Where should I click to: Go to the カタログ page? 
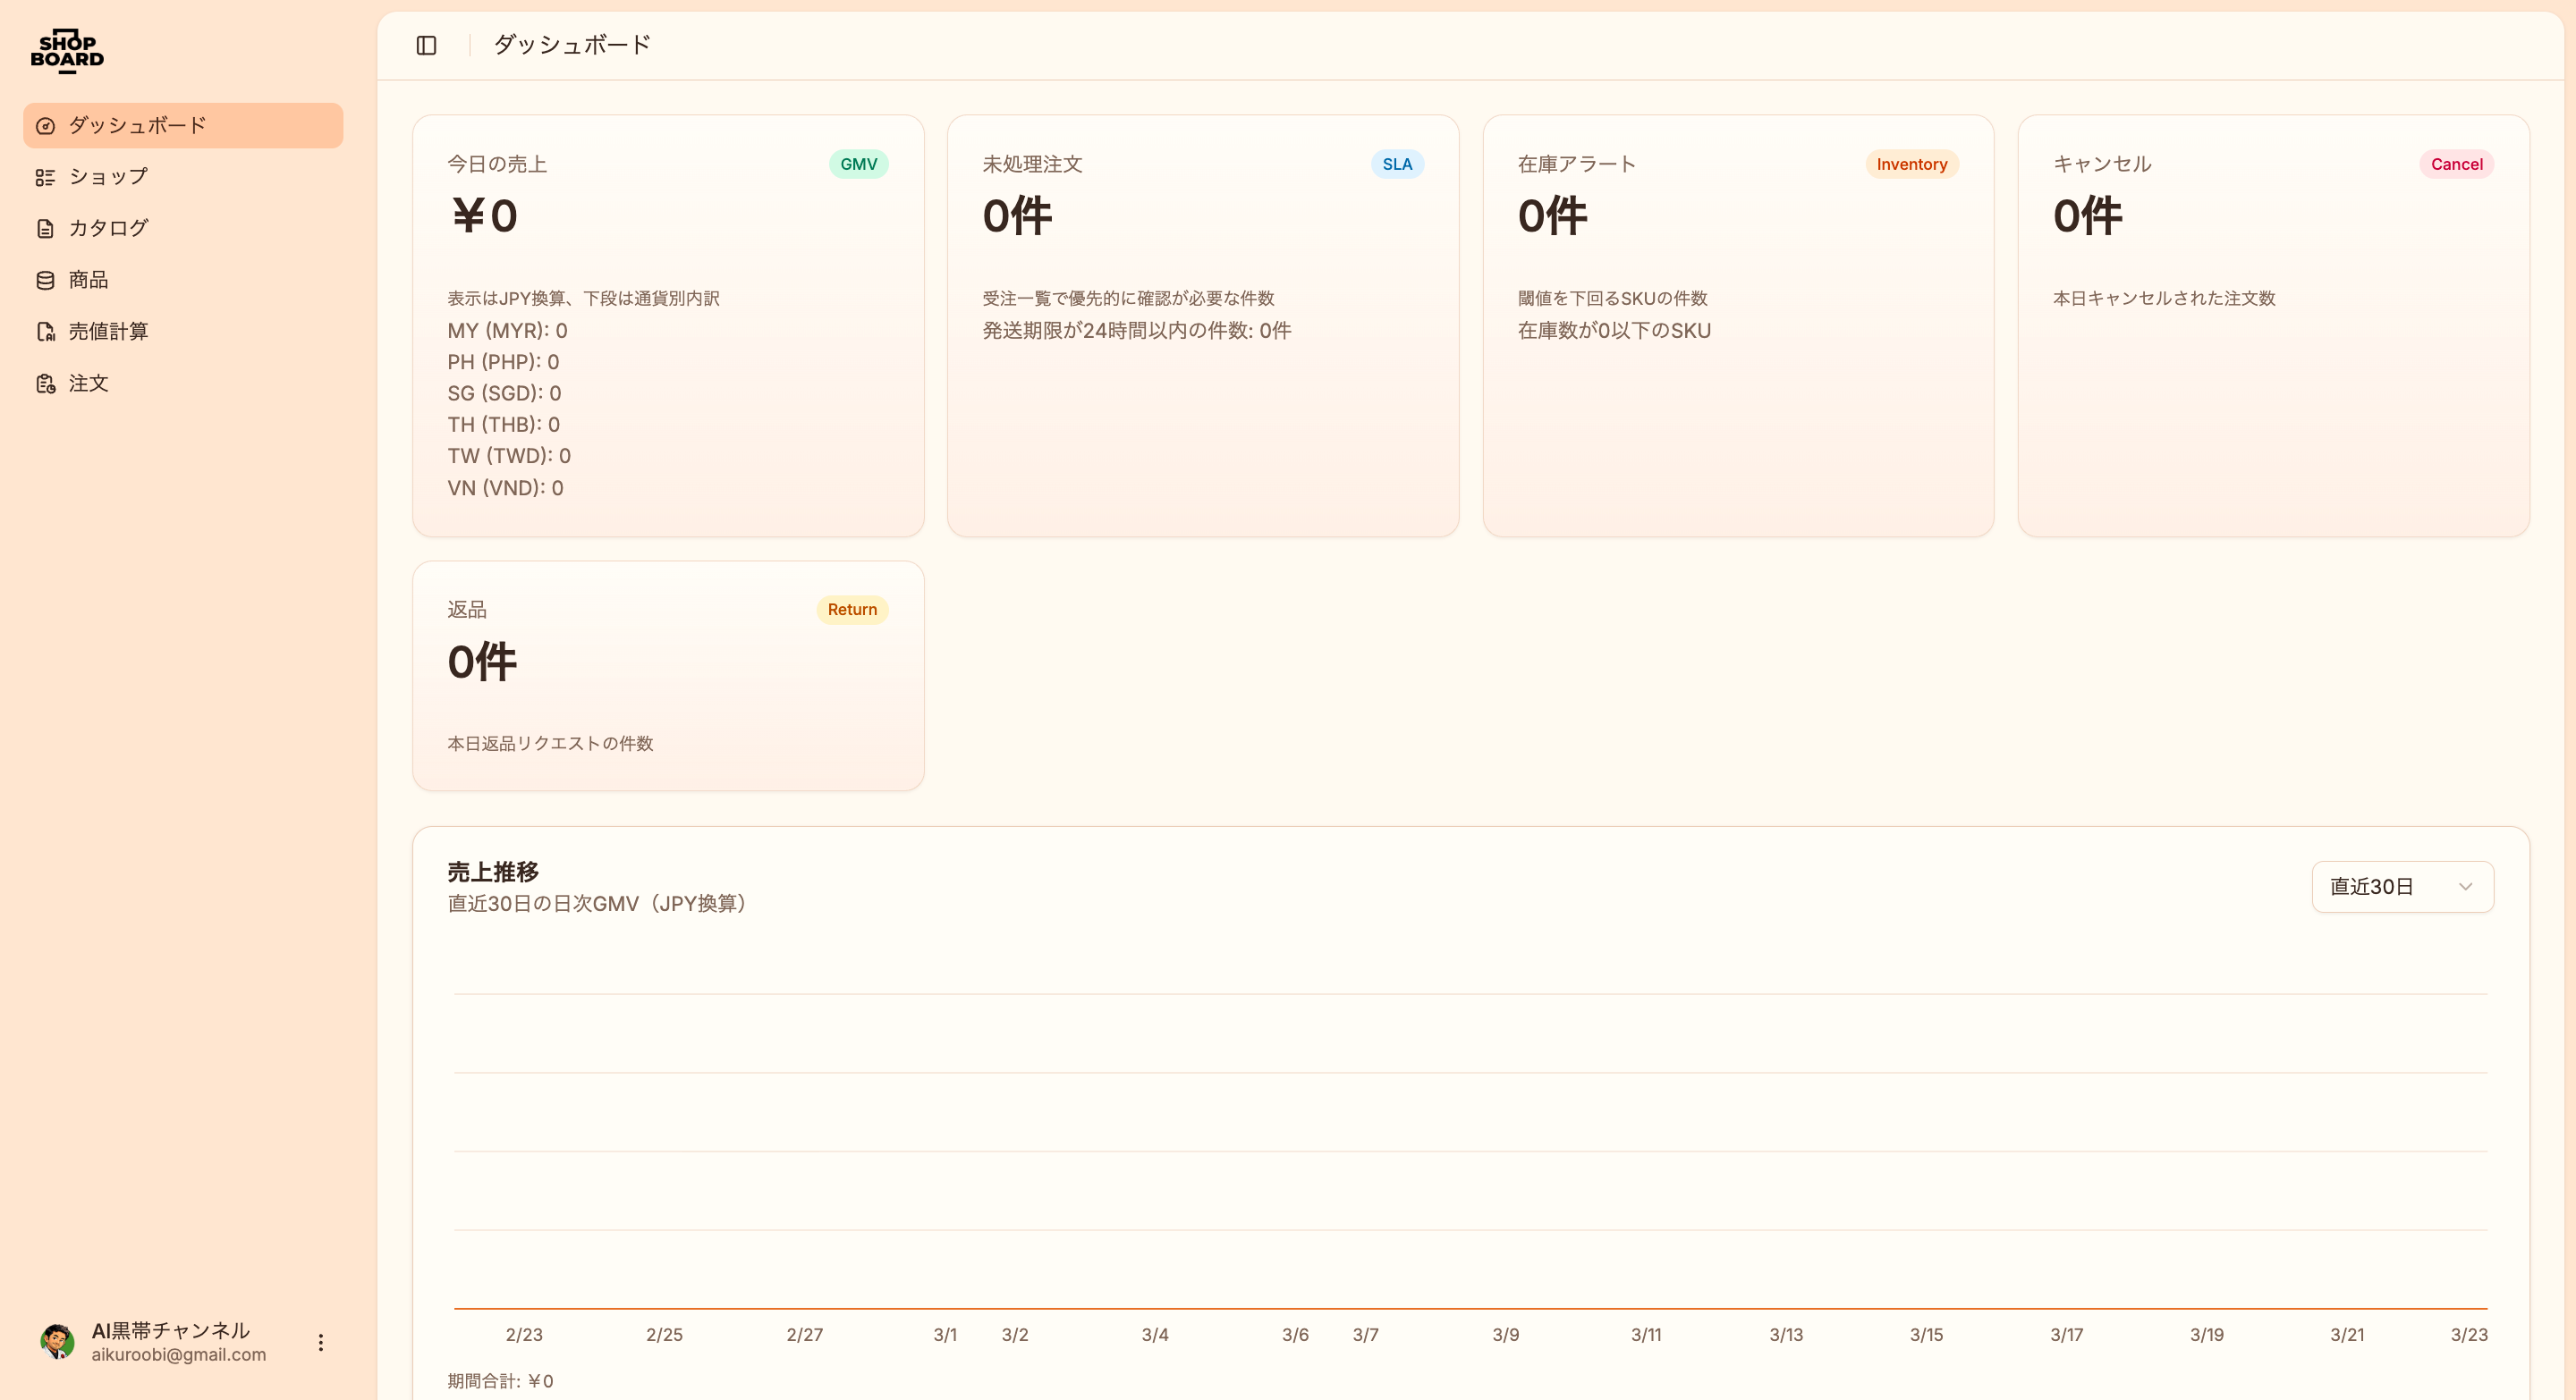coord(108,228)
